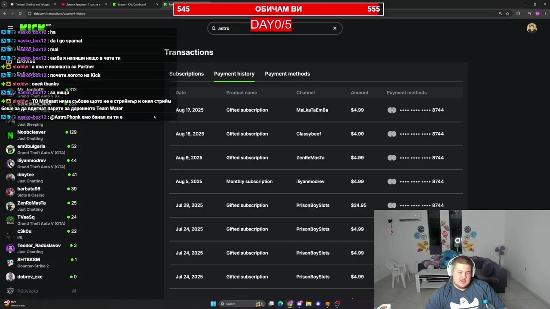The height and width of the screenshot is (309, 550).
Task: Open the Chrome three-dot menu
Action: click(544, 13)
